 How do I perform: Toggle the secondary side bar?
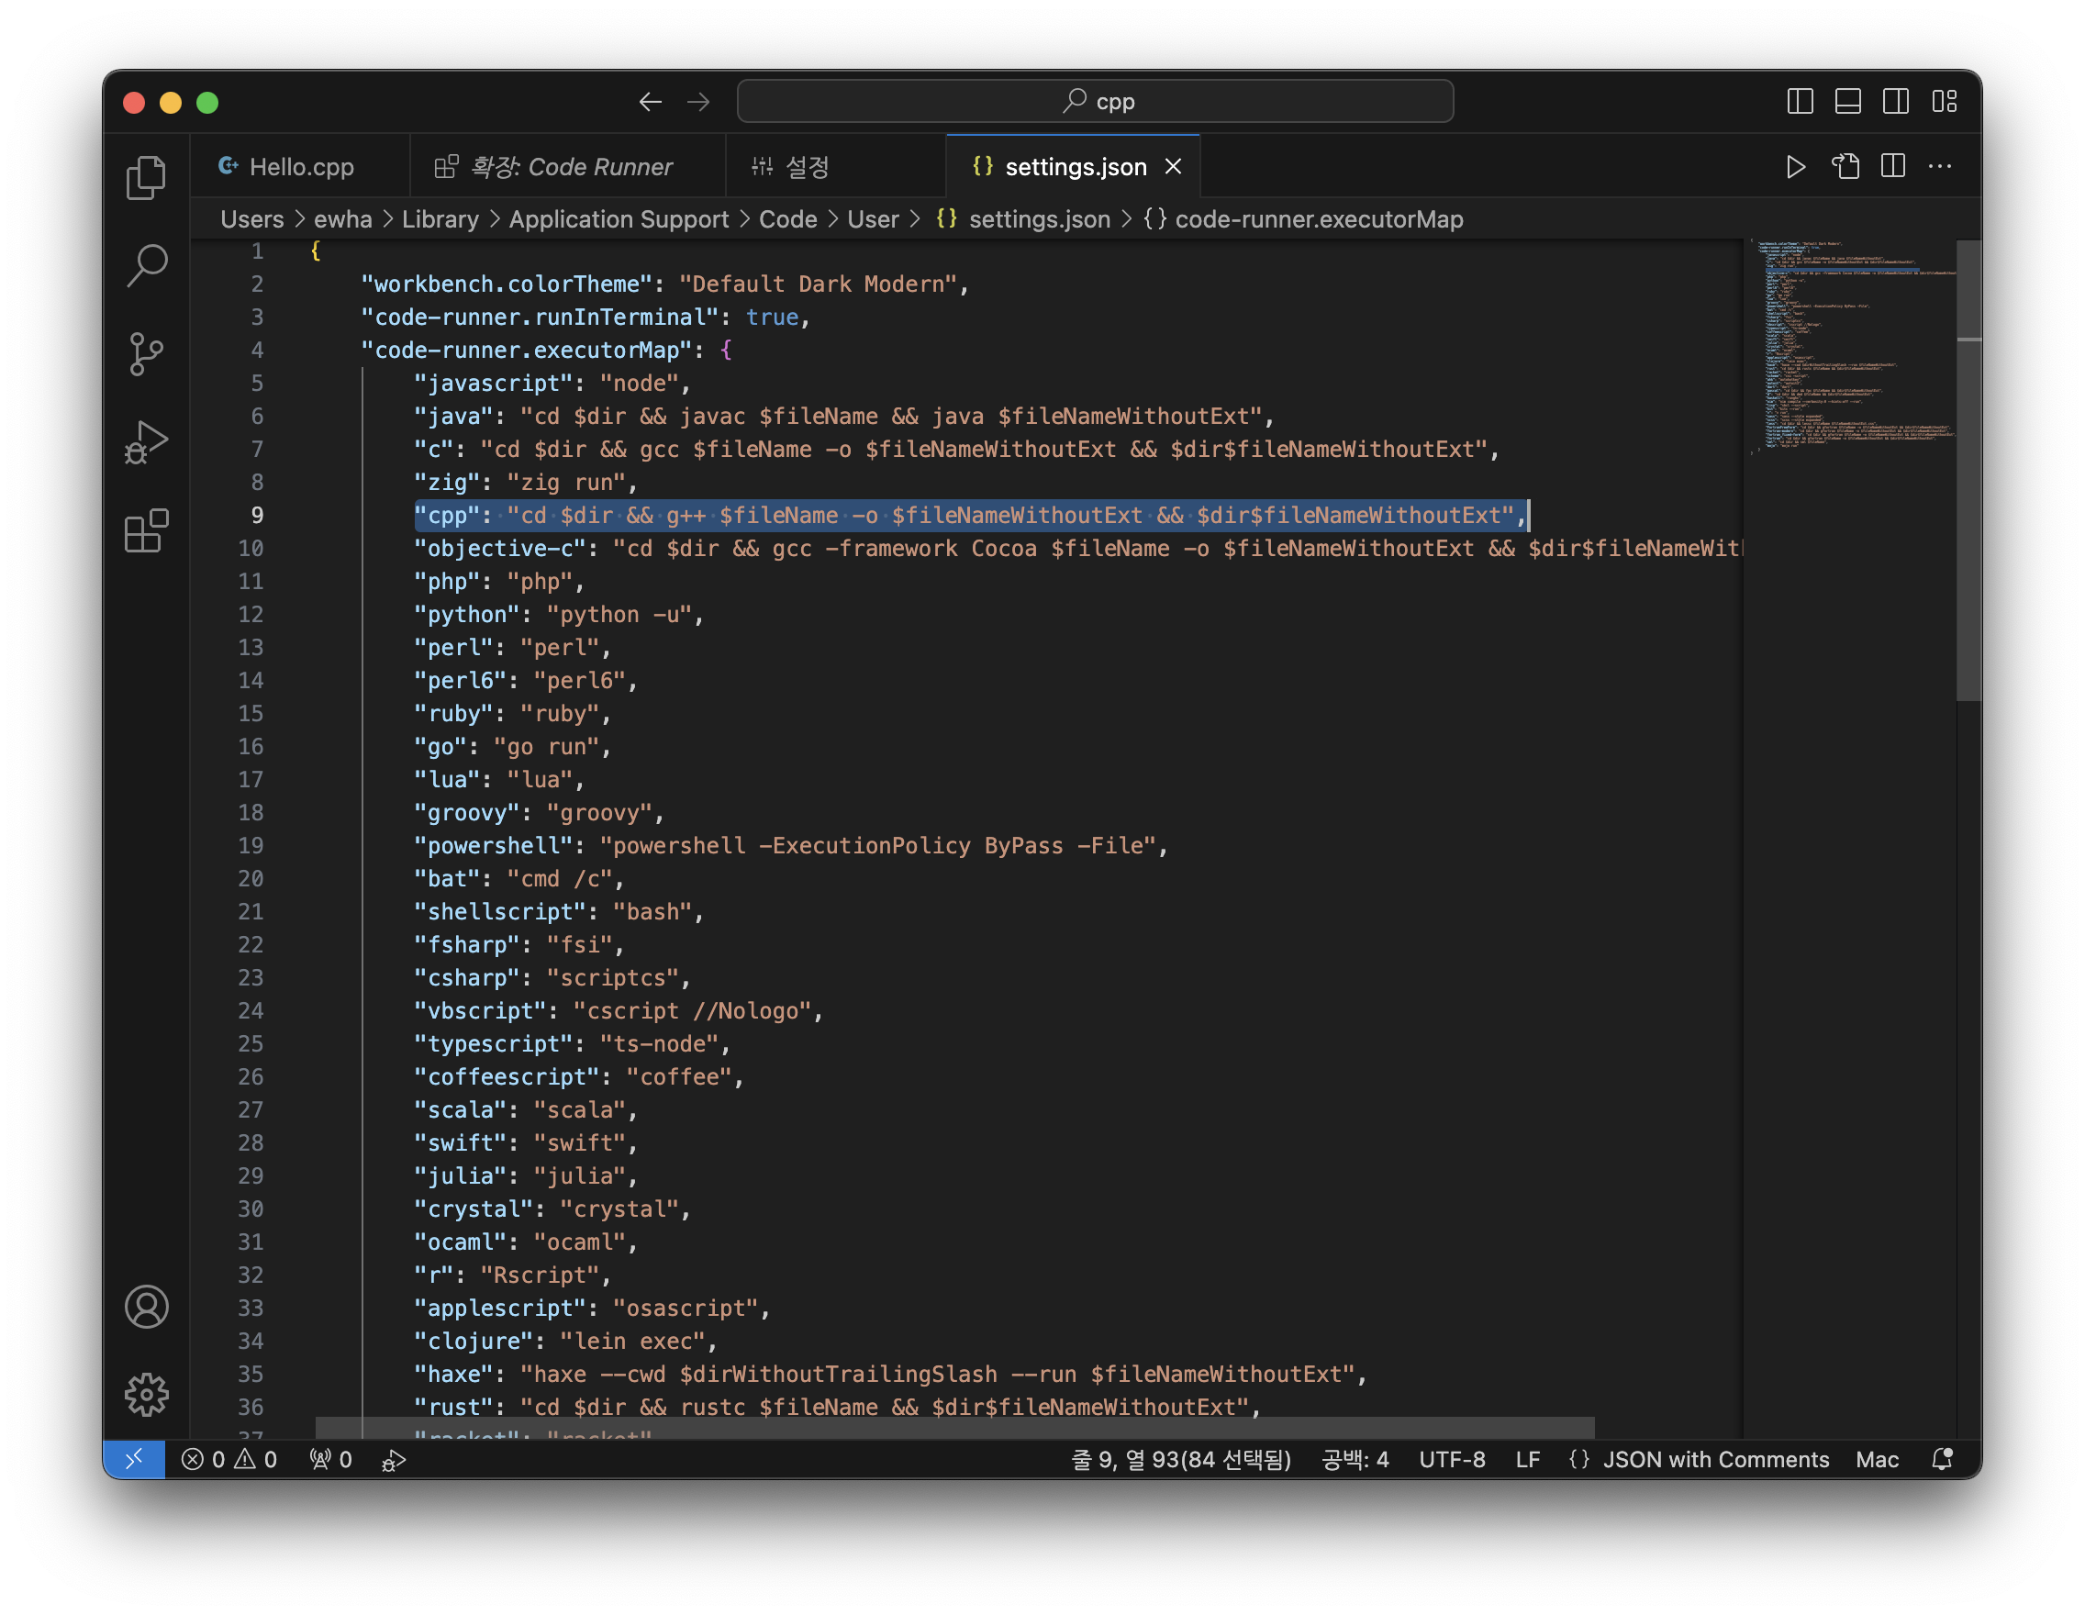(1896, 101)
